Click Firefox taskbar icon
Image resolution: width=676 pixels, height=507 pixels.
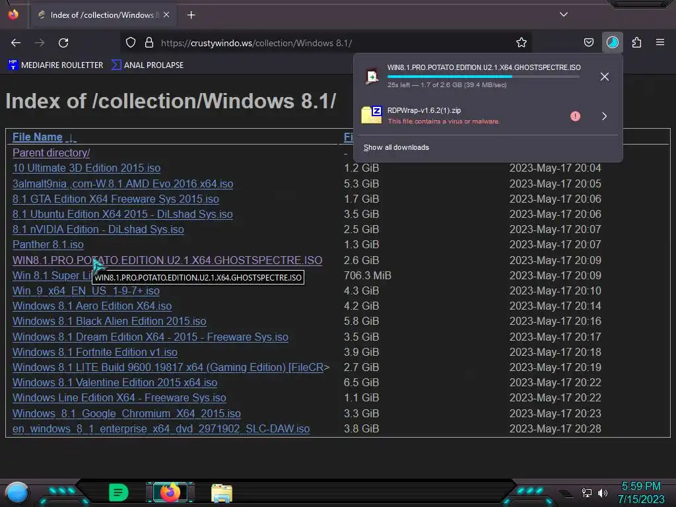pyautogui.click(x=170, y=492)
